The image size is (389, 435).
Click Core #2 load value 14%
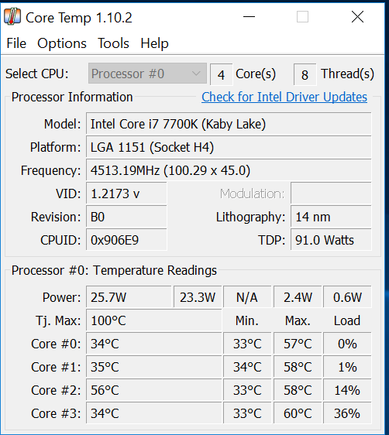tap(347, 390)
